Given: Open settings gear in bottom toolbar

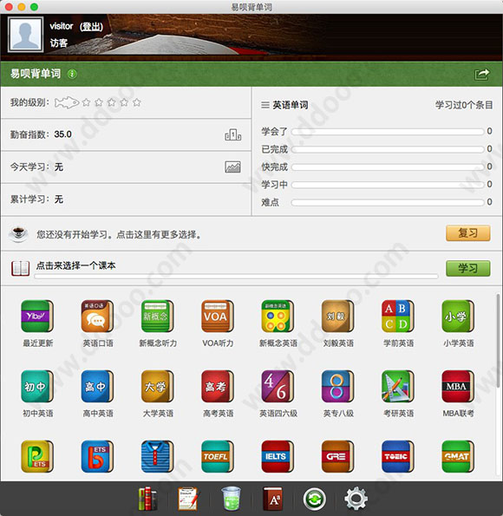Looking at the screenshot, I should (x=356, y=499).
